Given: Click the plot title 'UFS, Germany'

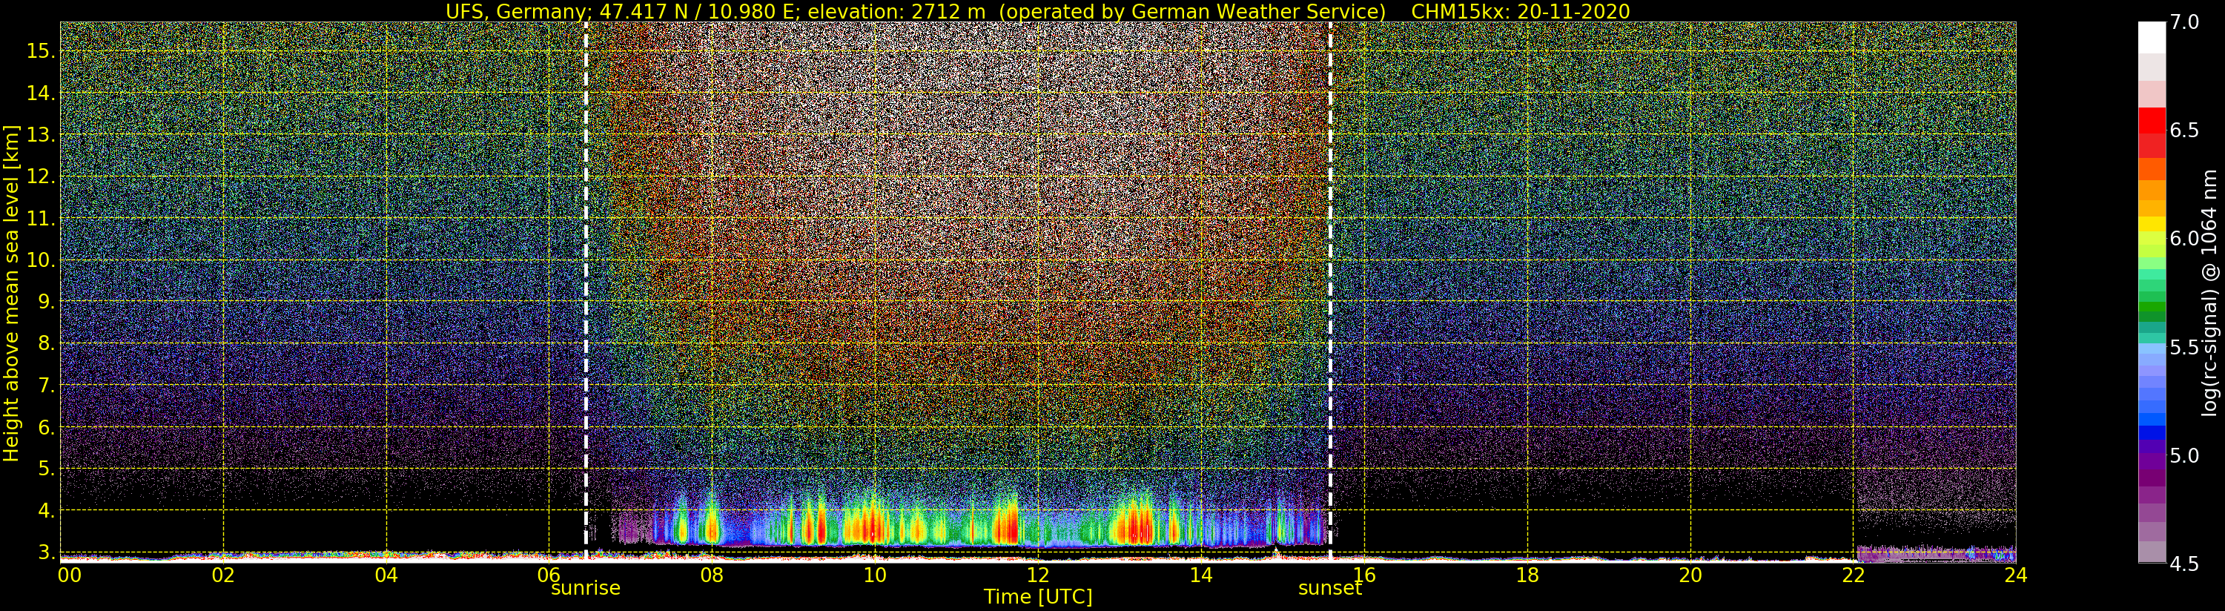Looking at the screenshot, I should (503, 11).
